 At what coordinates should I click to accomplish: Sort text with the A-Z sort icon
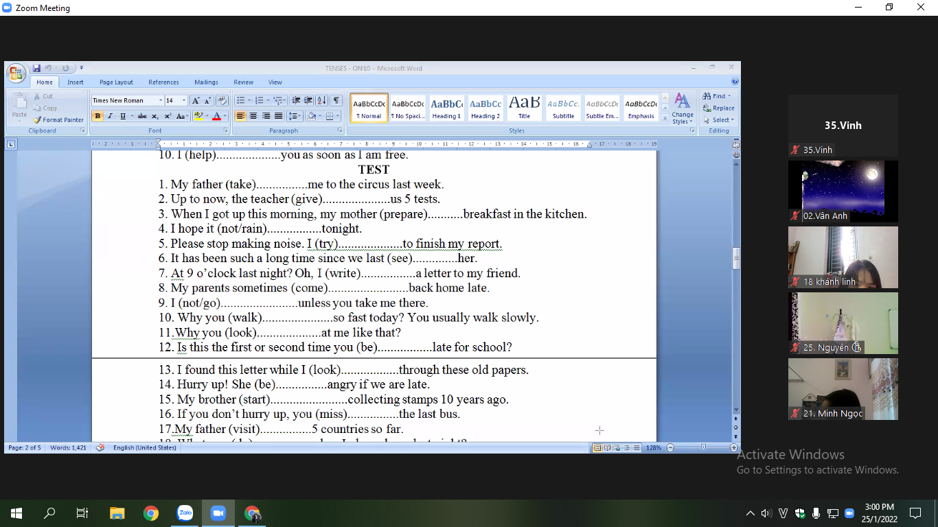pyautogui.click(x=321, y=100)
